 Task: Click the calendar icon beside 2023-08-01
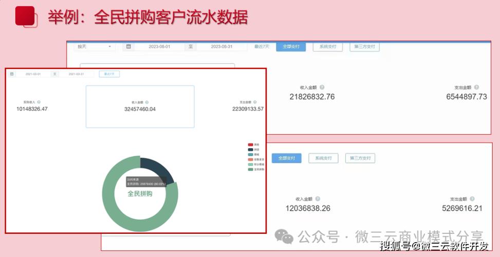[x=128, y=47]
